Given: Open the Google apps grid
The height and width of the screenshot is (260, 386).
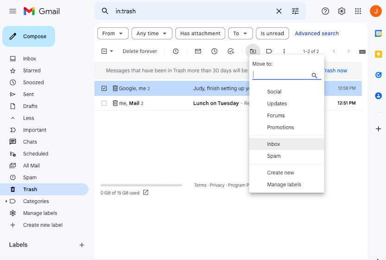Looking at the screenshot, I should (358, 11).
